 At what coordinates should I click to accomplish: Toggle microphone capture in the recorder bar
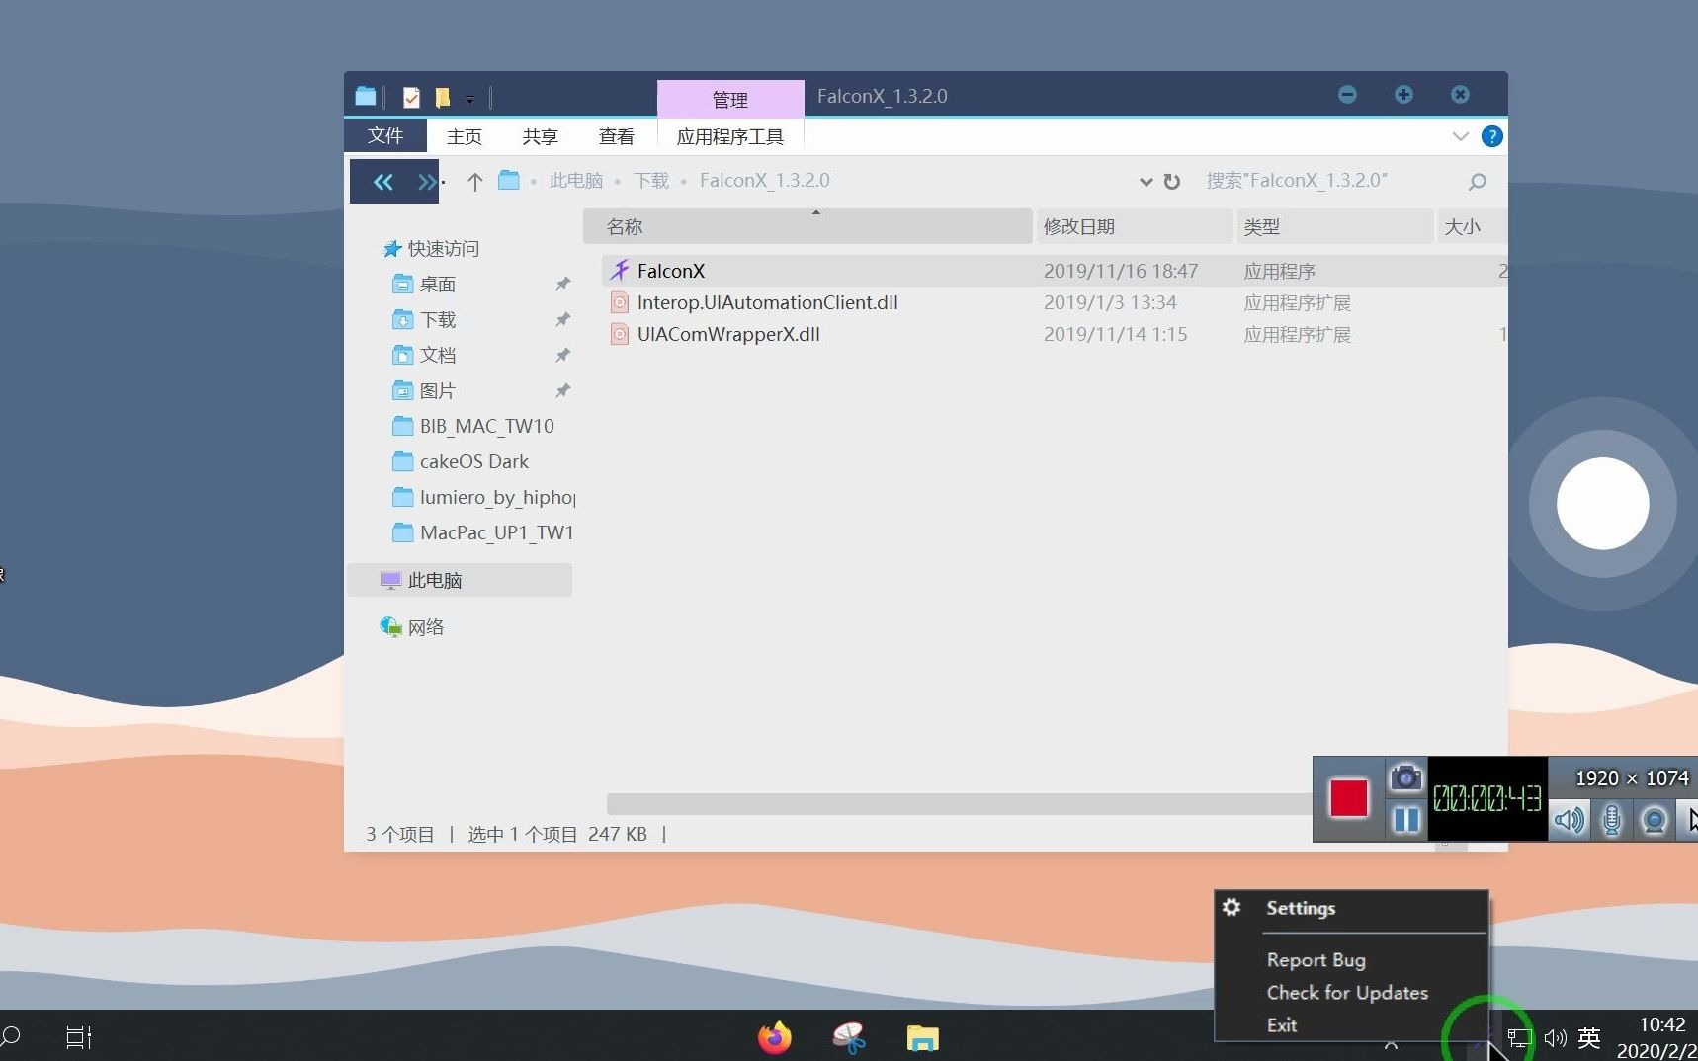[x=1611, y=820]
